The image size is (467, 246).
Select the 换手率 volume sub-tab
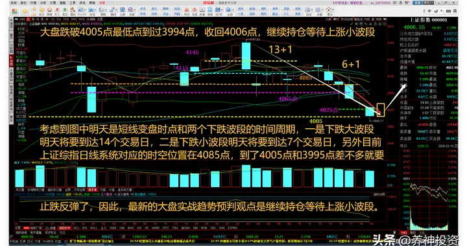(x=93, y=190)
